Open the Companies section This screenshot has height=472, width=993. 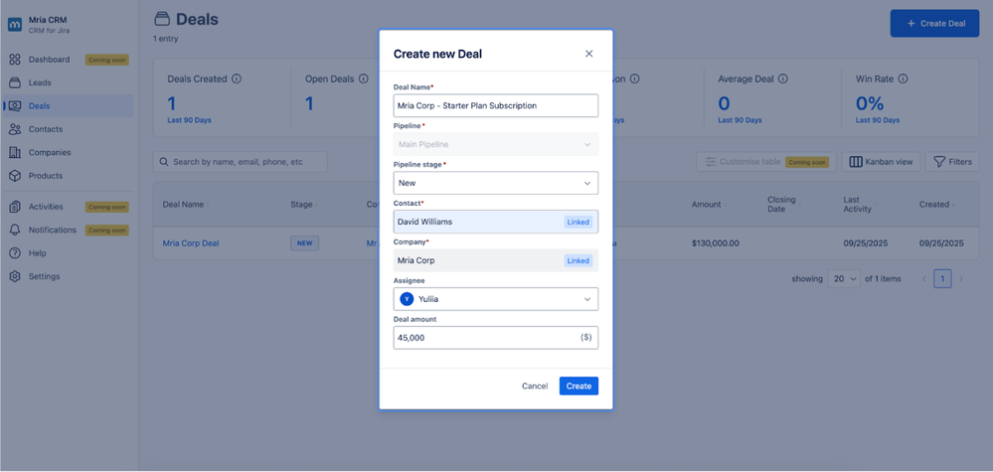(x=49, y=153)
